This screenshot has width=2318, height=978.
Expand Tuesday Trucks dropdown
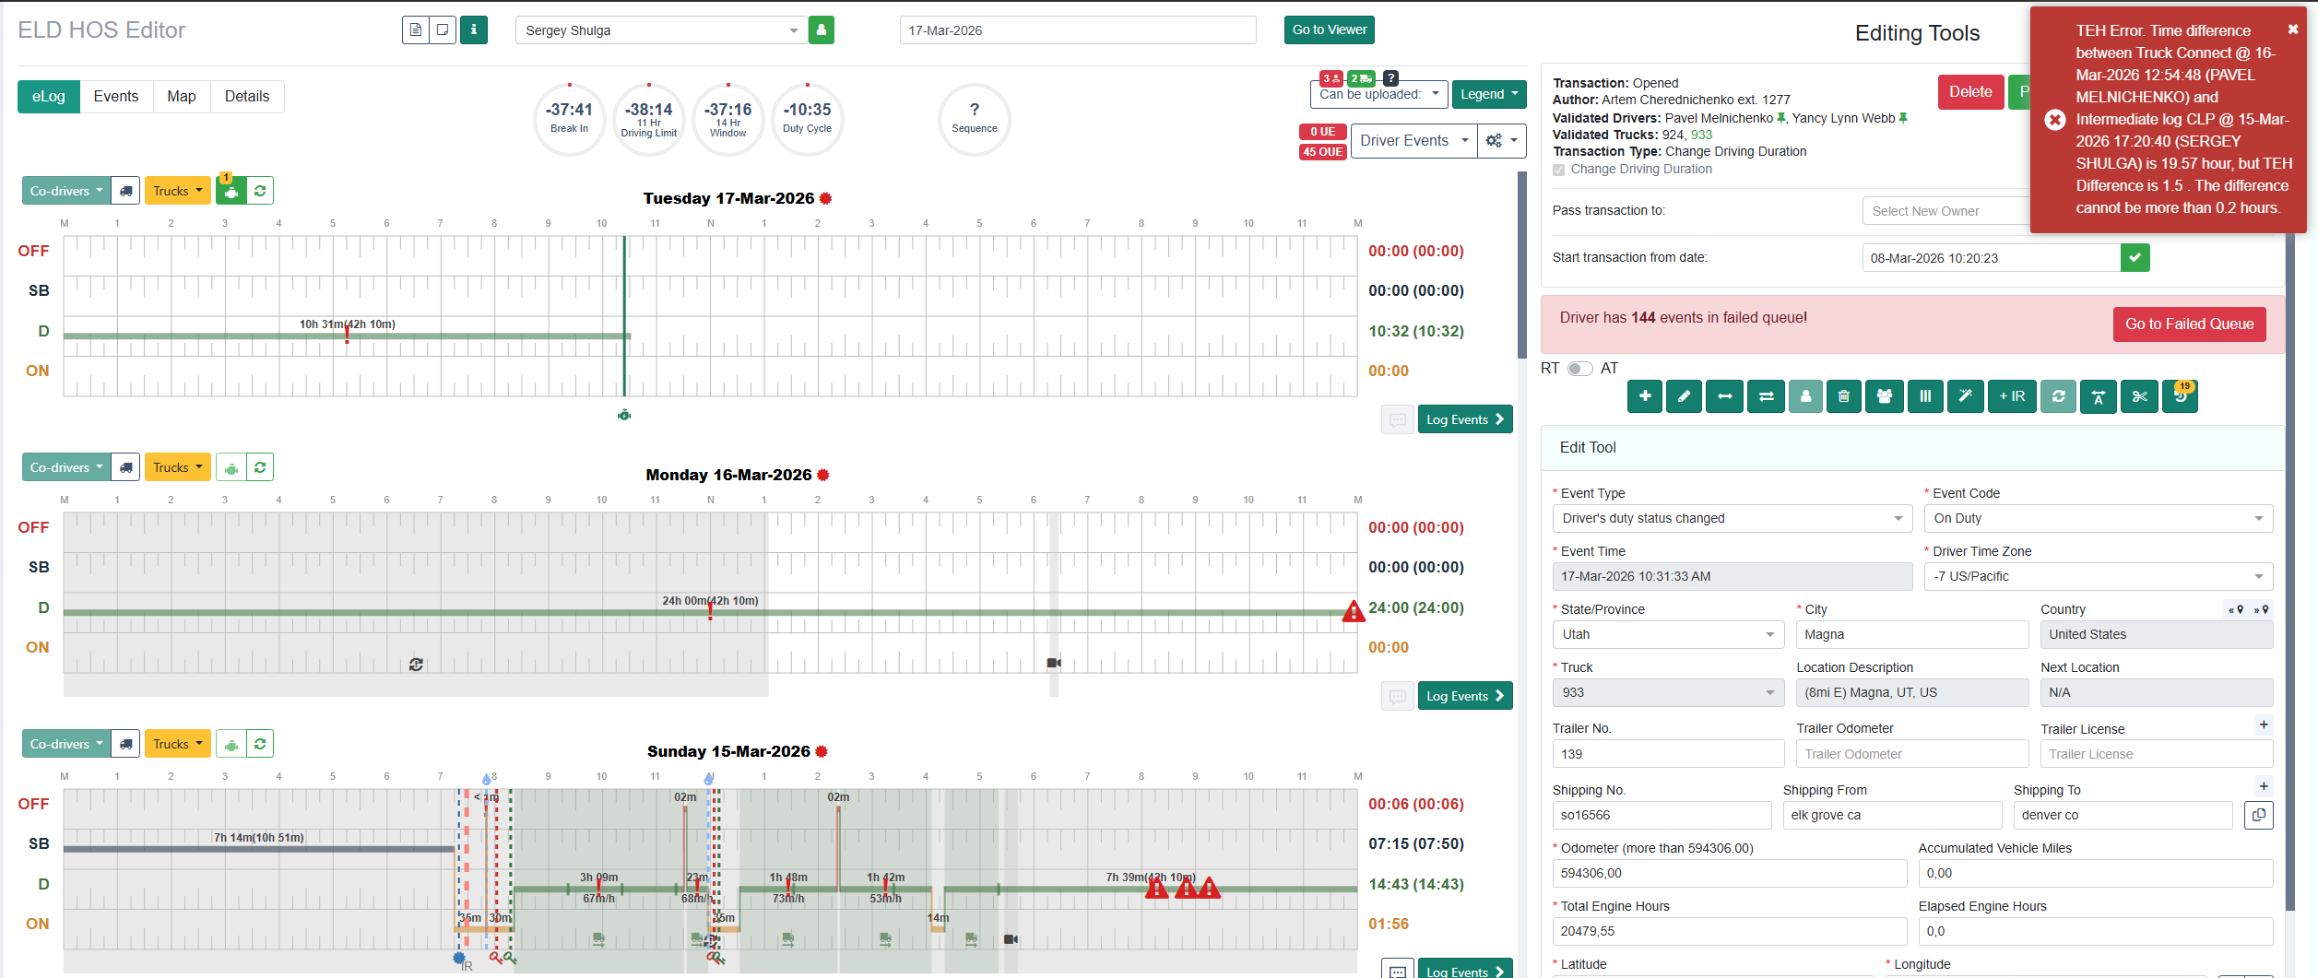177,191
